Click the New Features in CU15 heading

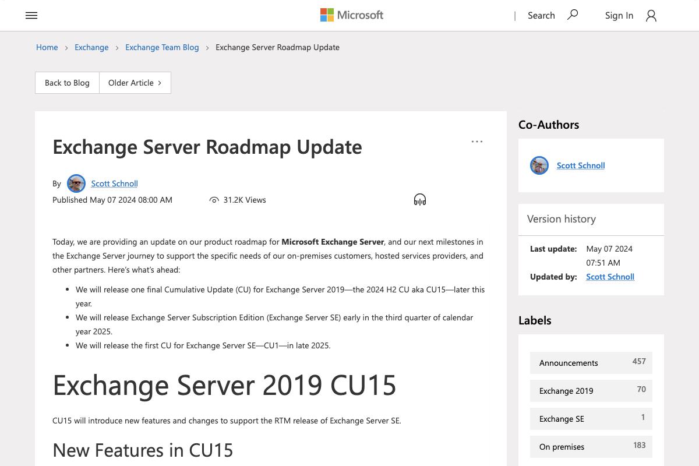click(143, 450)
